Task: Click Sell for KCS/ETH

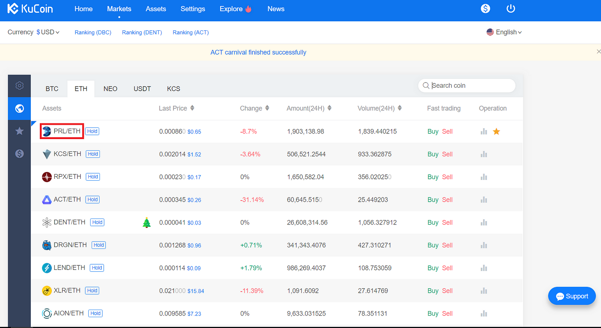Action: [x=447, y=154]
